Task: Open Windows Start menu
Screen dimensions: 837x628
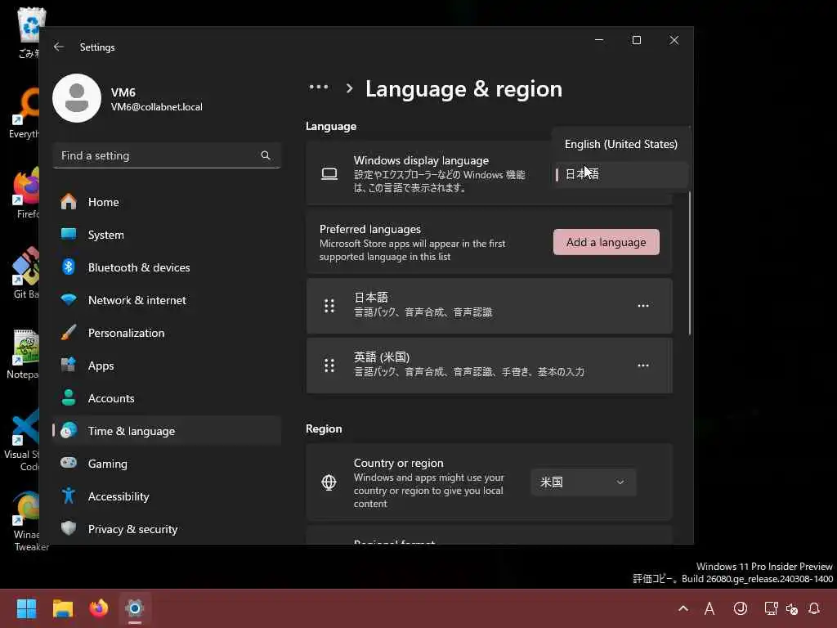Action: click(26, 608)
